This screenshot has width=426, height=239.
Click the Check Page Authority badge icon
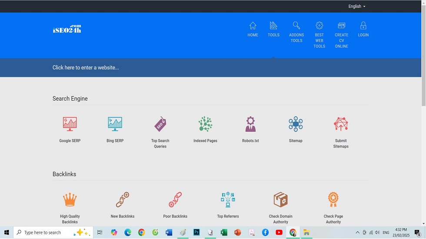tap(333, 200)
